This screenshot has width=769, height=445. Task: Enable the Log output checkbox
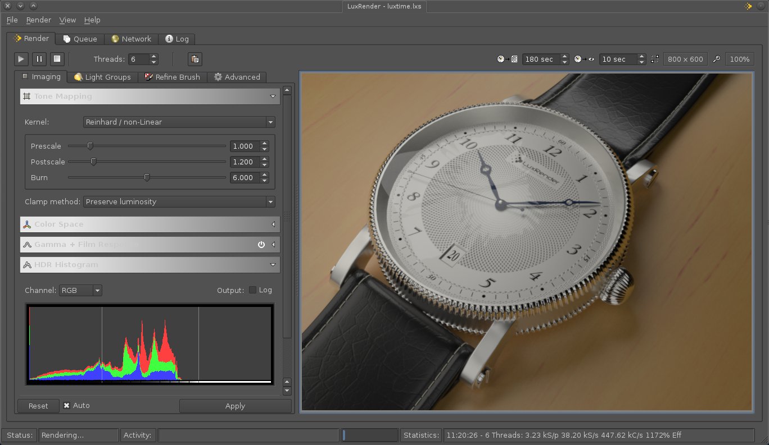click(253, 290)
